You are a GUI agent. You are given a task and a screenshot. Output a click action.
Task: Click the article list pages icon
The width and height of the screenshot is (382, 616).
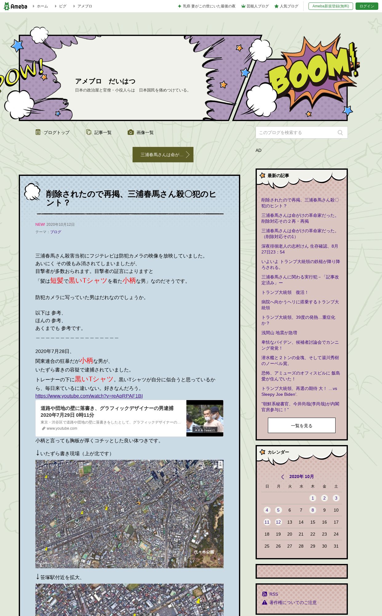coord(89,132)
